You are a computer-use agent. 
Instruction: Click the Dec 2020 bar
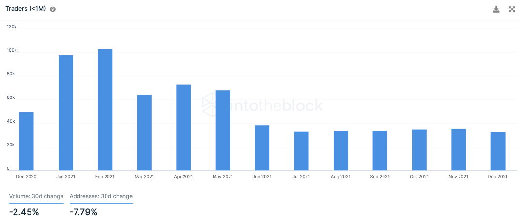(27, 141)
